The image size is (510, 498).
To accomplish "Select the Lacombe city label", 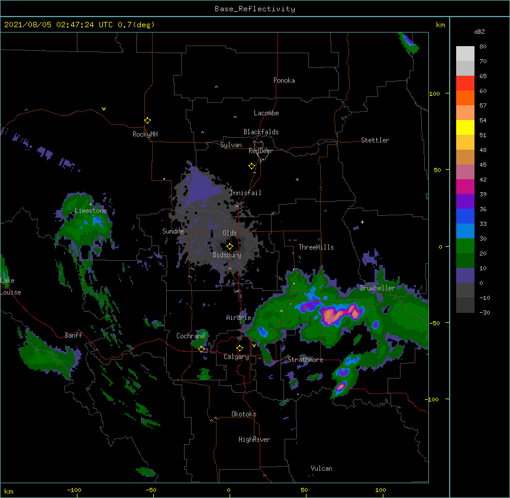I will click(x=266, y=113).
